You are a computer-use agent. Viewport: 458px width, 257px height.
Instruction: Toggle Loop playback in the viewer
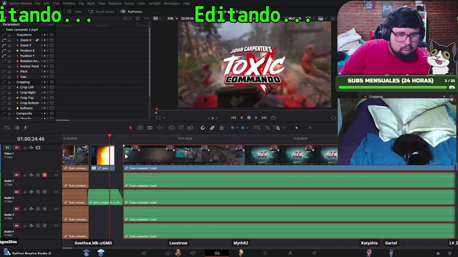coord(273,118)
